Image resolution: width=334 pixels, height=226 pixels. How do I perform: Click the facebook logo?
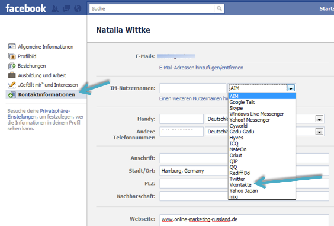pyautogui.click(x=25, y=8)
